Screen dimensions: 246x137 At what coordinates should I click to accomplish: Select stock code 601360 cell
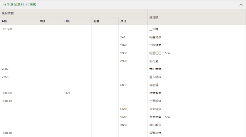click(x=7, y=29)
